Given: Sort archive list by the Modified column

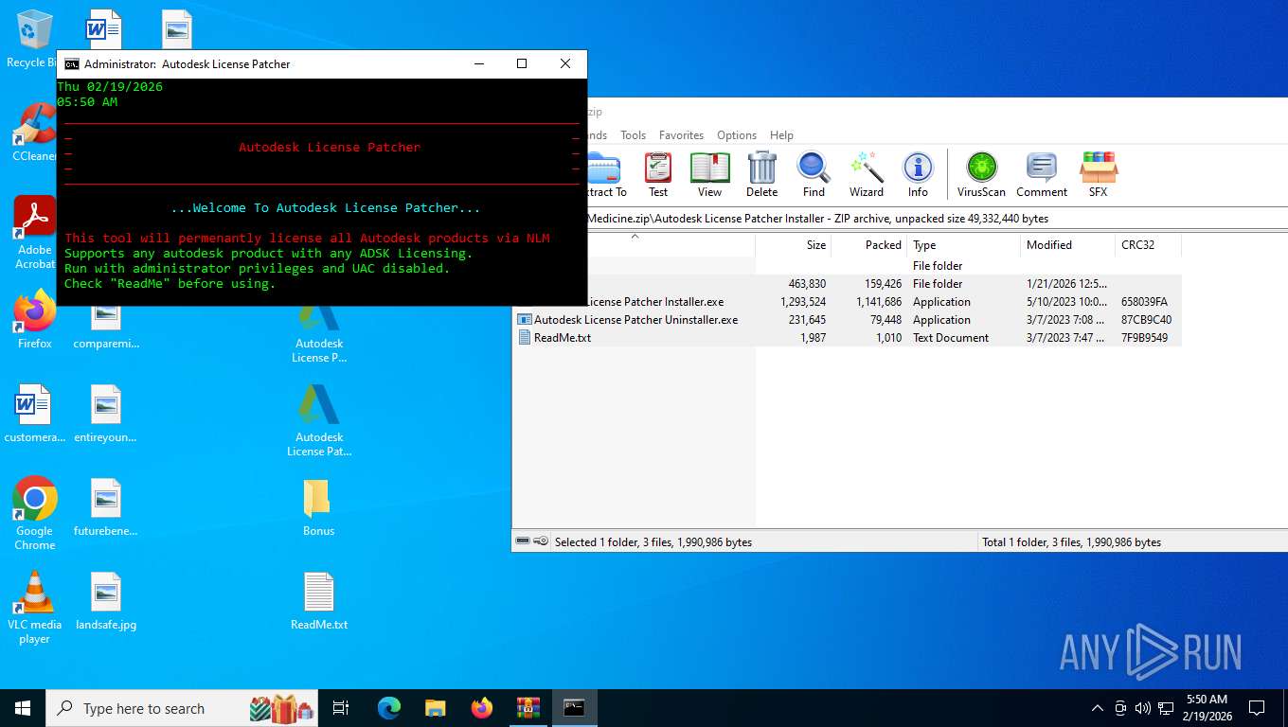Looking at the screenshot, I should pyautogui.click(x=1067, y=245).
